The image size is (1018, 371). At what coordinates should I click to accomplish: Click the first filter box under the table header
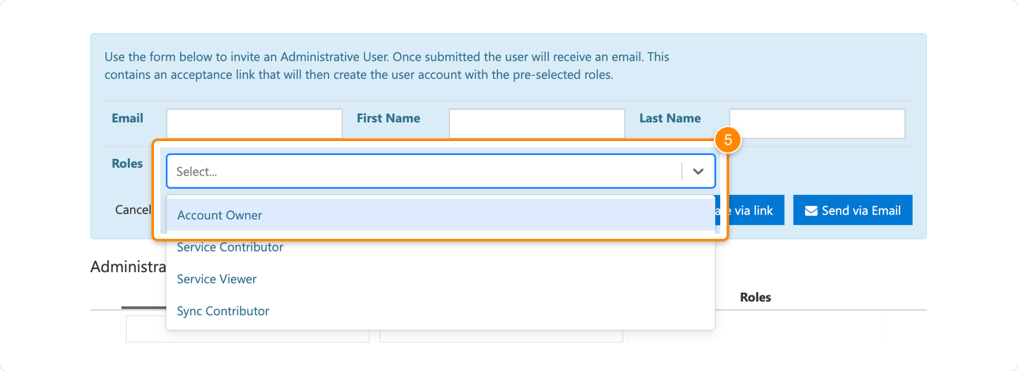coord(145,330)
